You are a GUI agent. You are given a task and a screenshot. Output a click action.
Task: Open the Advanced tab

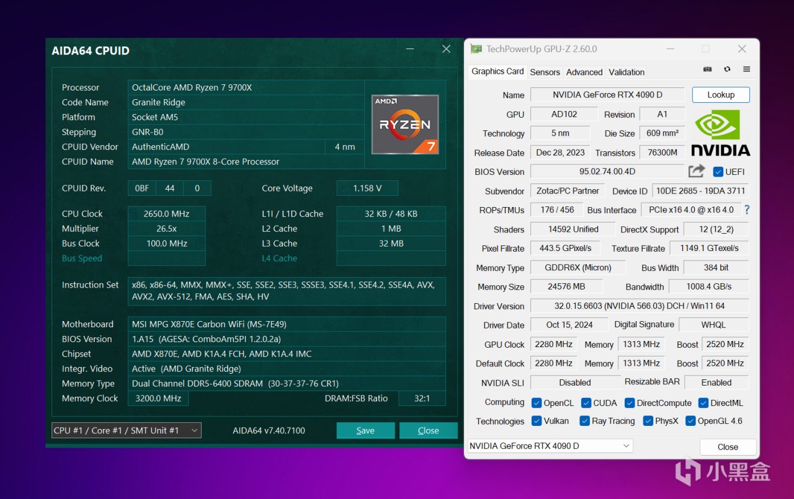pos(584,72)
